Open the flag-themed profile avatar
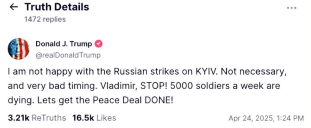Viewport: 311px width, 128px height. (x=19, y=49)
